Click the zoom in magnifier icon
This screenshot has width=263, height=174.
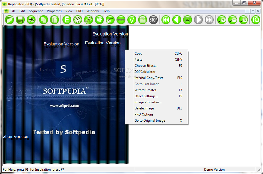[x=222, y=20]
